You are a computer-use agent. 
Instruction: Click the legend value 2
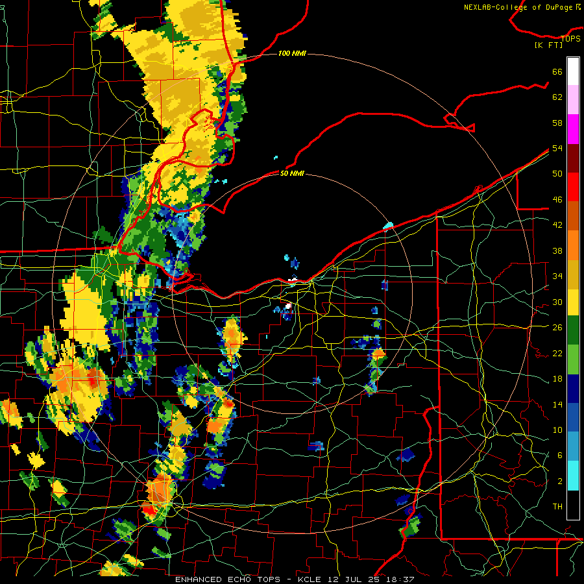point(559,481)
